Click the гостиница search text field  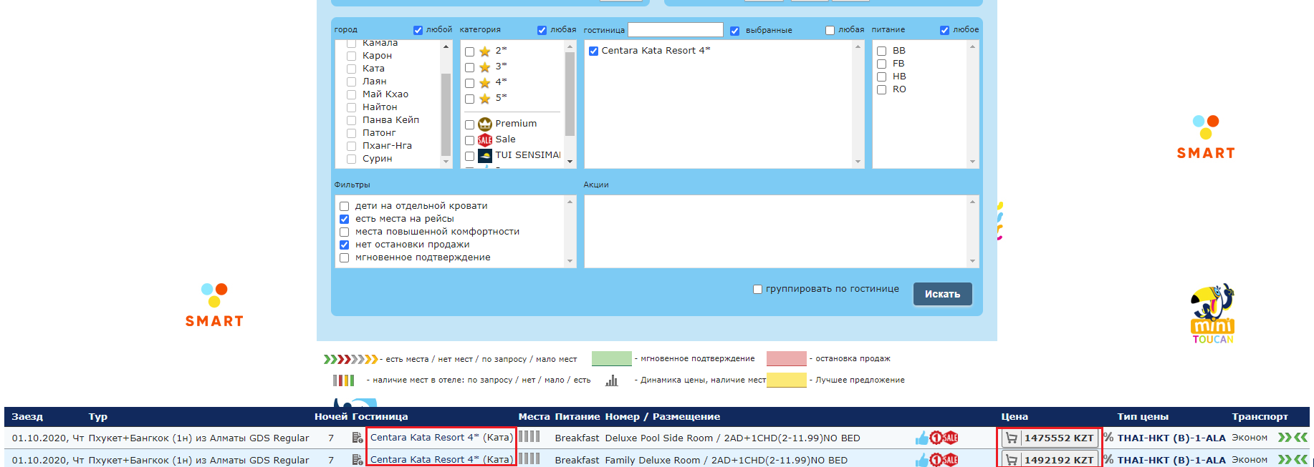point(675,29)
